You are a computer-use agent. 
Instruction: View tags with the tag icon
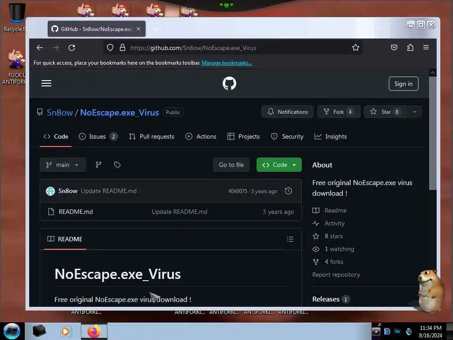tap(117, 165)
